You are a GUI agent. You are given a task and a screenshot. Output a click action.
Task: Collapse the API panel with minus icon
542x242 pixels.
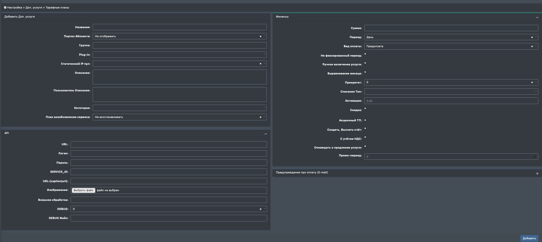coord(266,134)
